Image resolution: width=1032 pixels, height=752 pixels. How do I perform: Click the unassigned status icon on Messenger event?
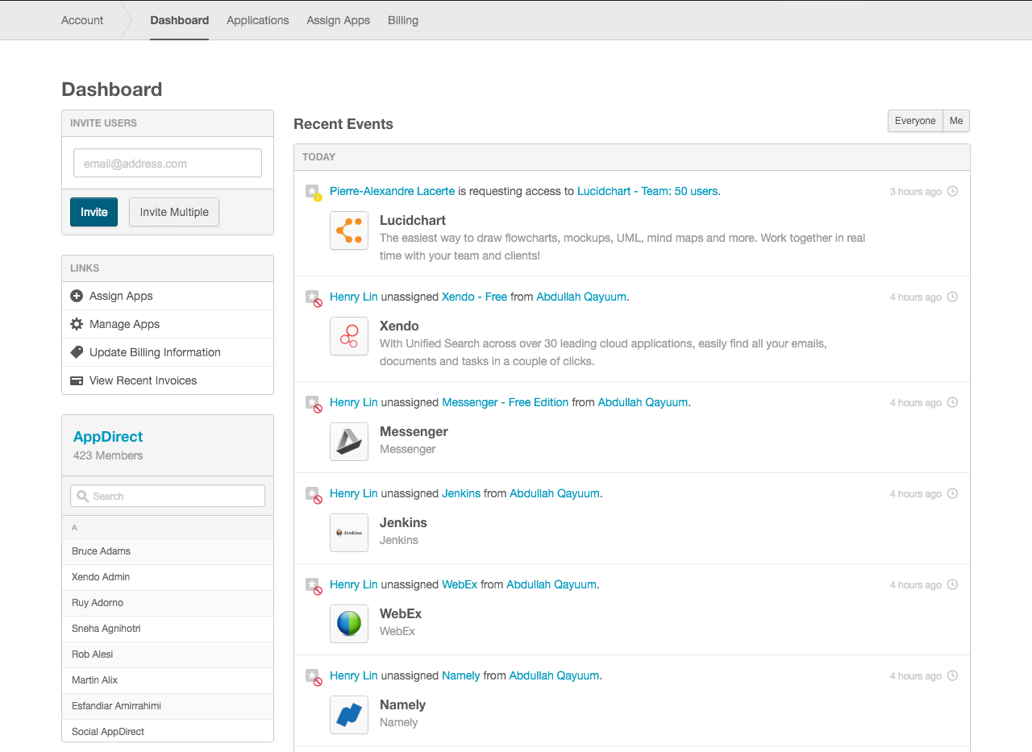coord(314,404)
